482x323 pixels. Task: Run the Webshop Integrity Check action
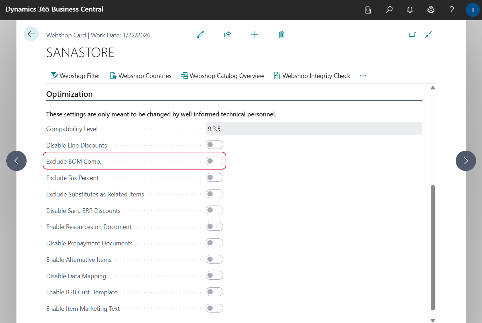(x=312, y=76)
